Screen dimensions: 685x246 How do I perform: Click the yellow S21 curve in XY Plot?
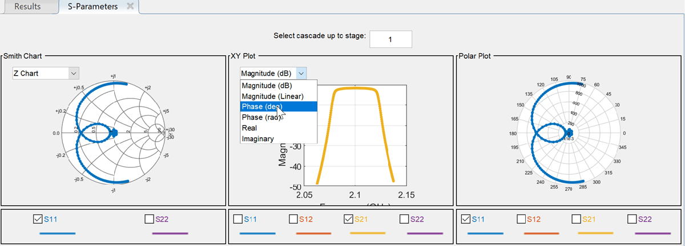coord(354,88)
